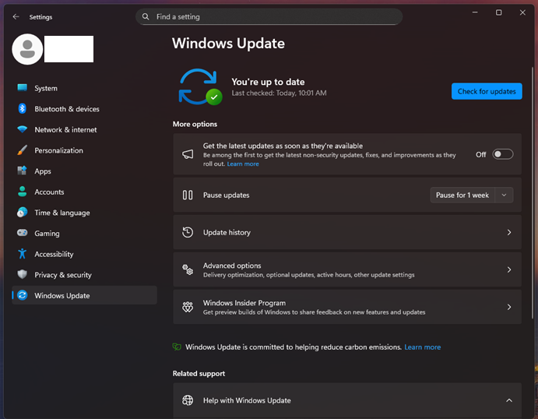538x419 pixels.
Task: Click the Gaming controller icon
Action: 23,233
